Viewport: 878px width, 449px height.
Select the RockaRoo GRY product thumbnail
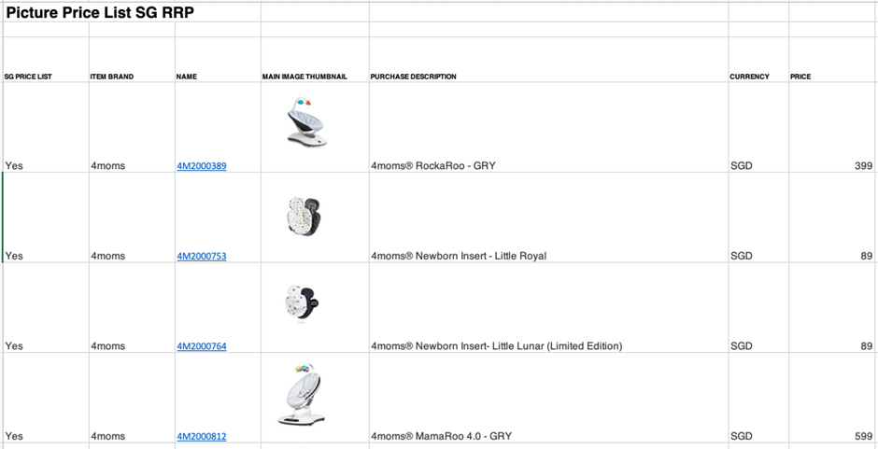tap(306, 123)
